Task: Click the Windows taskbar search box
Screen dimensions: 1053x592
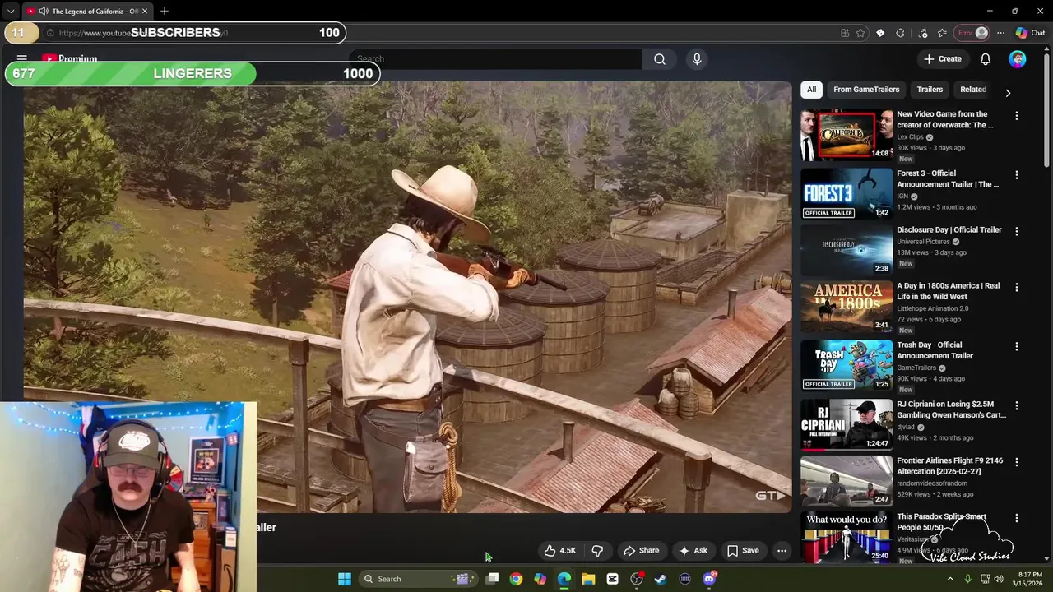Action: [x=419, y=579]
